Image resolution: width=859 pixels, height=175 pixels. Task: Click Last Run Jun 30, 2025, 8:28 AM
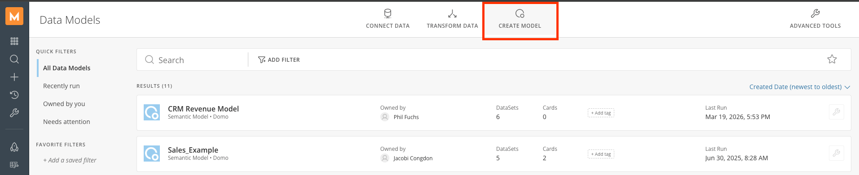tap(736, 158)
